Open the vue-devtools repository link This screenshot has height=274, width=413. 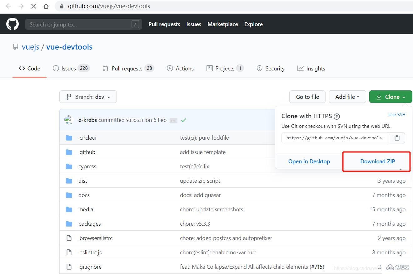tap(69, 47)
